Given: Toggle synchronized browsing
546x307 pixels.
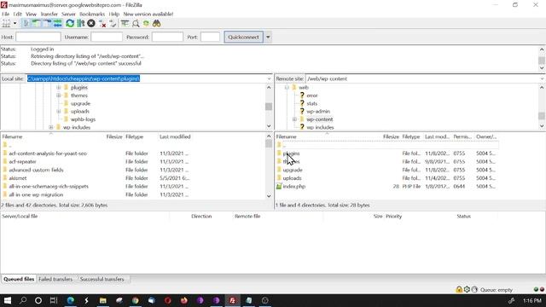Looking at the screenshot, I should click(x=146, y=23).
